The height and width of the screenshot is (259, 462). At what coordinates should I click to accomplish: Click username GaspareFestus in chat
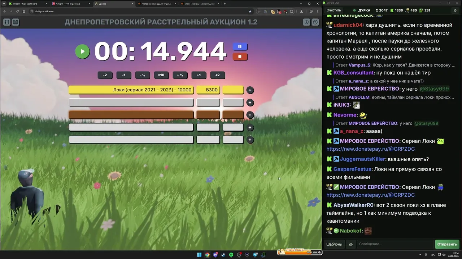pyautogui.click(x=352, y=169)
